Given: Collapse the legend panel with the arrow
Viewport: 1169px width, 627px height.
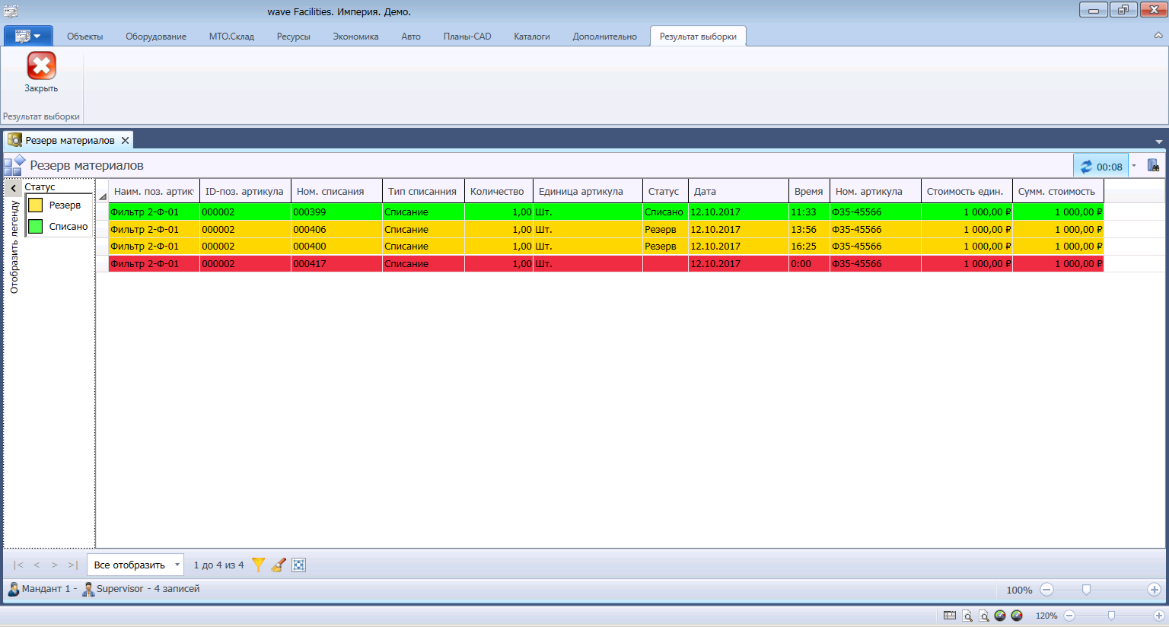Looking at the screenshot, I should [14, 188].
